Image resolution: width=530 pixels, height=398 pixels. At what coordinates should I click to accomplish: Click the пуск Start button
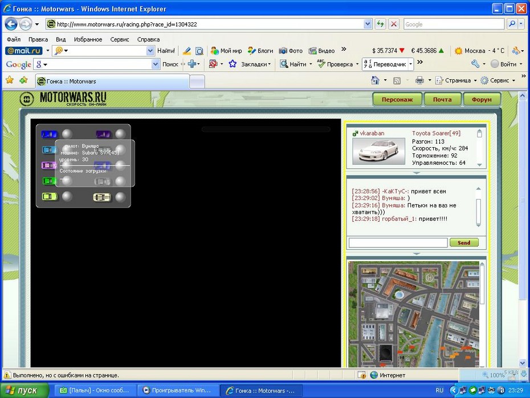(x=25, y=391)
